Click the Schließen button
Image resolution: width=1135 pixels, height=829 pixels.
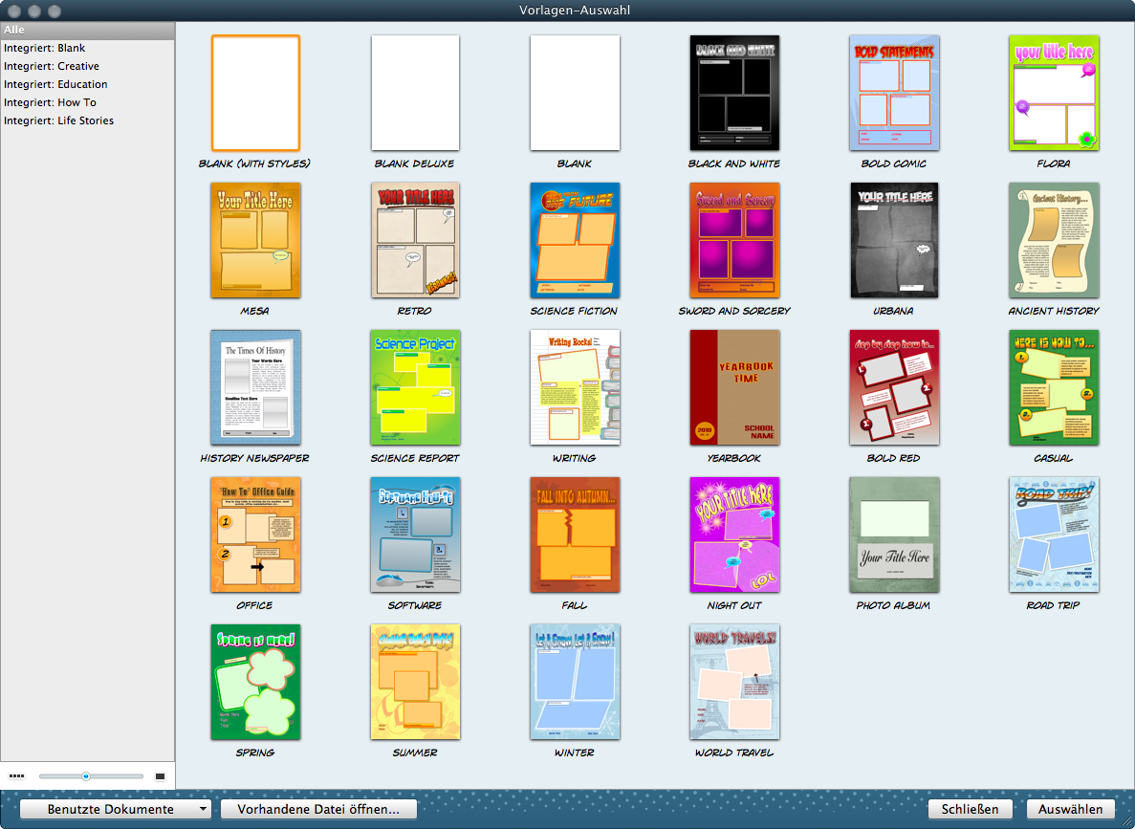970,809
